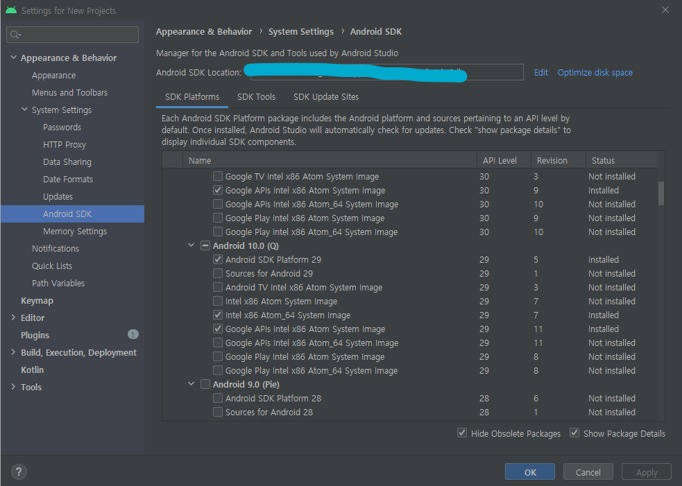Open Notifications settings

pyautogui.click(x=56, y=249)
